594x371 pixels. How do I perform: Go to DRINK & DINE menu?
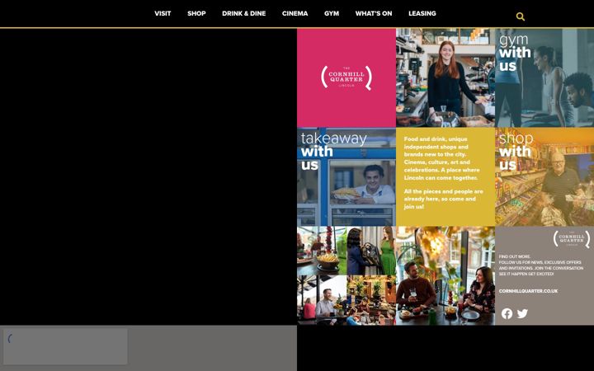point(243,13)
